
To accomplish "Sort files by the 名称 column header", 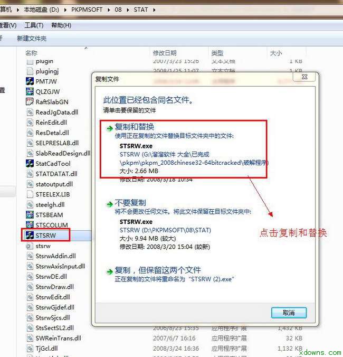I will click(x=31, y=53).
